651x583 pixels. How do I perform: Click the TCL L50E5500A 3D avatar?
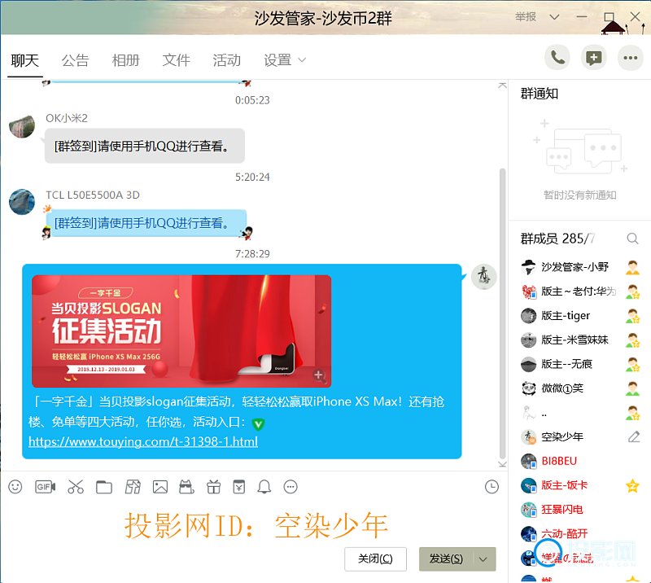pos(22,203)
